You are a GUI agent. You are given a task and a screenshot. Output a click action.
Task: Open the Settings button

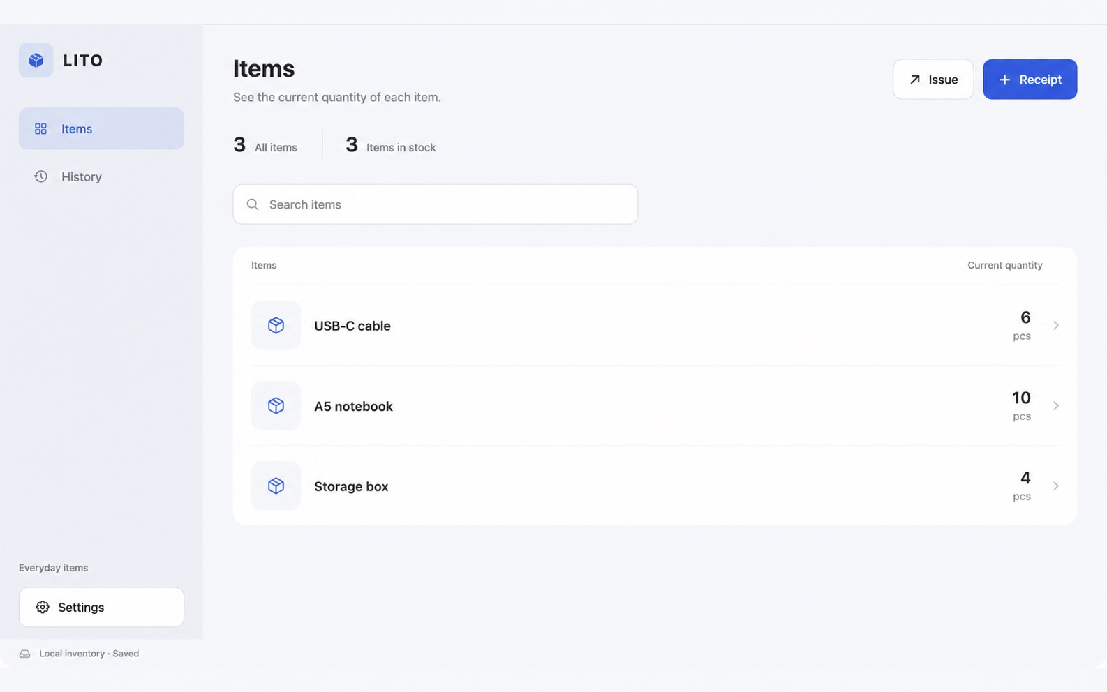(101, 607)
